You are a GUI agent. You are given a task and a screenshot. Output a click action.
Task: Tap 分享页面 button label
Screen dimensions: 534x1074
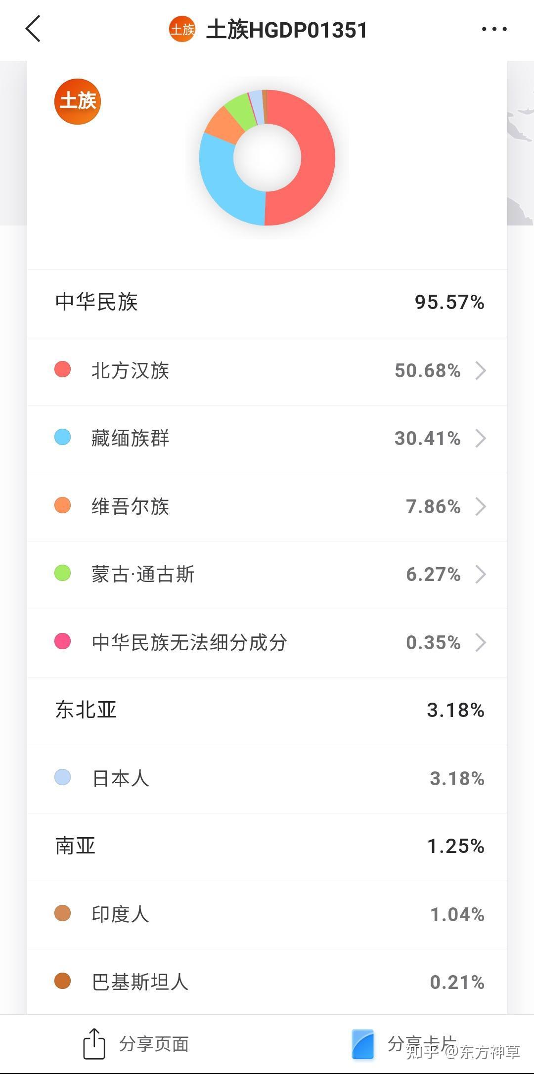coord(154,1044)
